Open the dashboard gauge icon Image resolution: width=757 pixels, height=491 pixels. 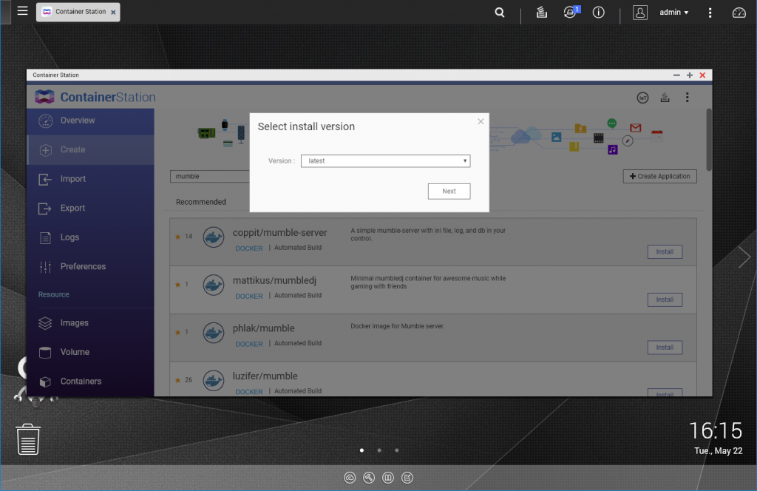coord(739,13)
